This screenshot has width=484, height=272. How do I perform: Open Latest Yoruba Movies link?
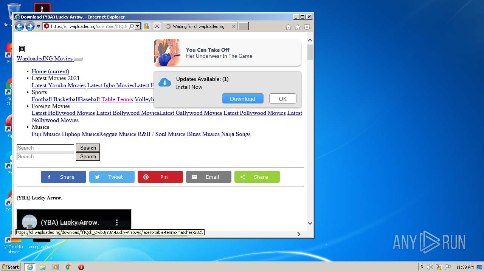point(59,85)
